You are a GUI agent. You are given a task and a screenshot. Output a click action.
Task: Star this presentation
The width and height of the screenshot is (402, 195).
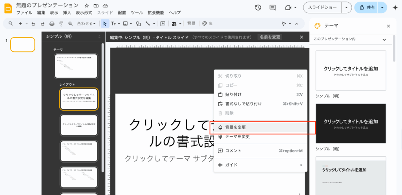87,5
